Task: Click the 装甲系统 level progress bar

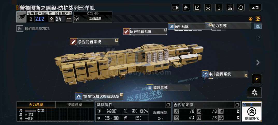Action: (188, 31)
